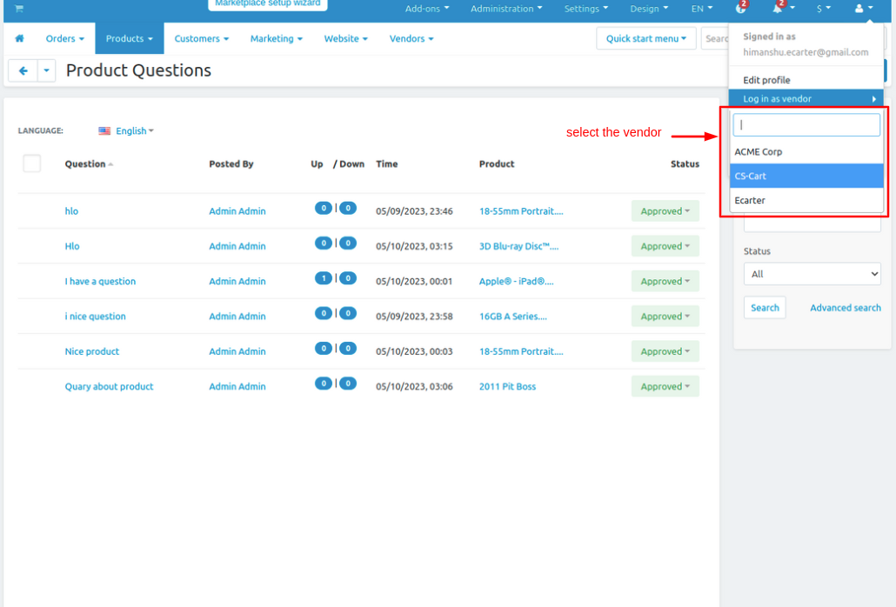The image size is (896, 607).
Task: Open the home icon in navigation bar
Action: (19, 38)
